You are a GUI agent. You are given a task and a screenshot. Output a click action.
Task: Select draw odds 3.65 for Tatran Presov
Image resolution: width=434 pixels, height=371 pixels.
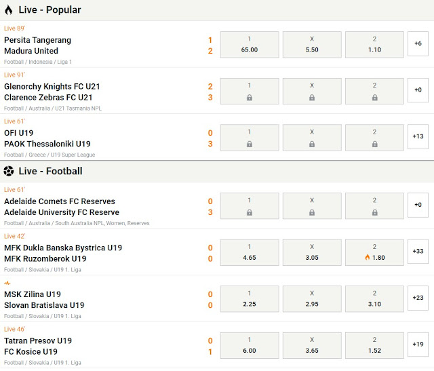click(x=312, y=345)
